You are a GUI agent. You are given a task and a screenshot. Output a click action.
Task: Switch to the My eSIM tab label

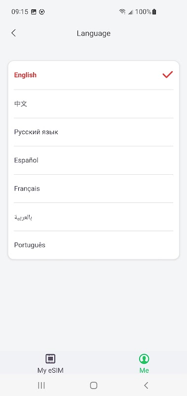click(x=51, y=370)
